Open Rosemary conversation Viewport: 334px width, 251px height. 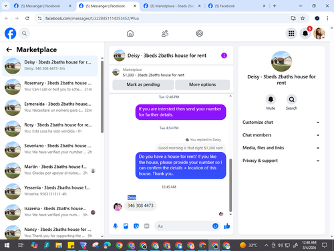click(x=50, y=86)
